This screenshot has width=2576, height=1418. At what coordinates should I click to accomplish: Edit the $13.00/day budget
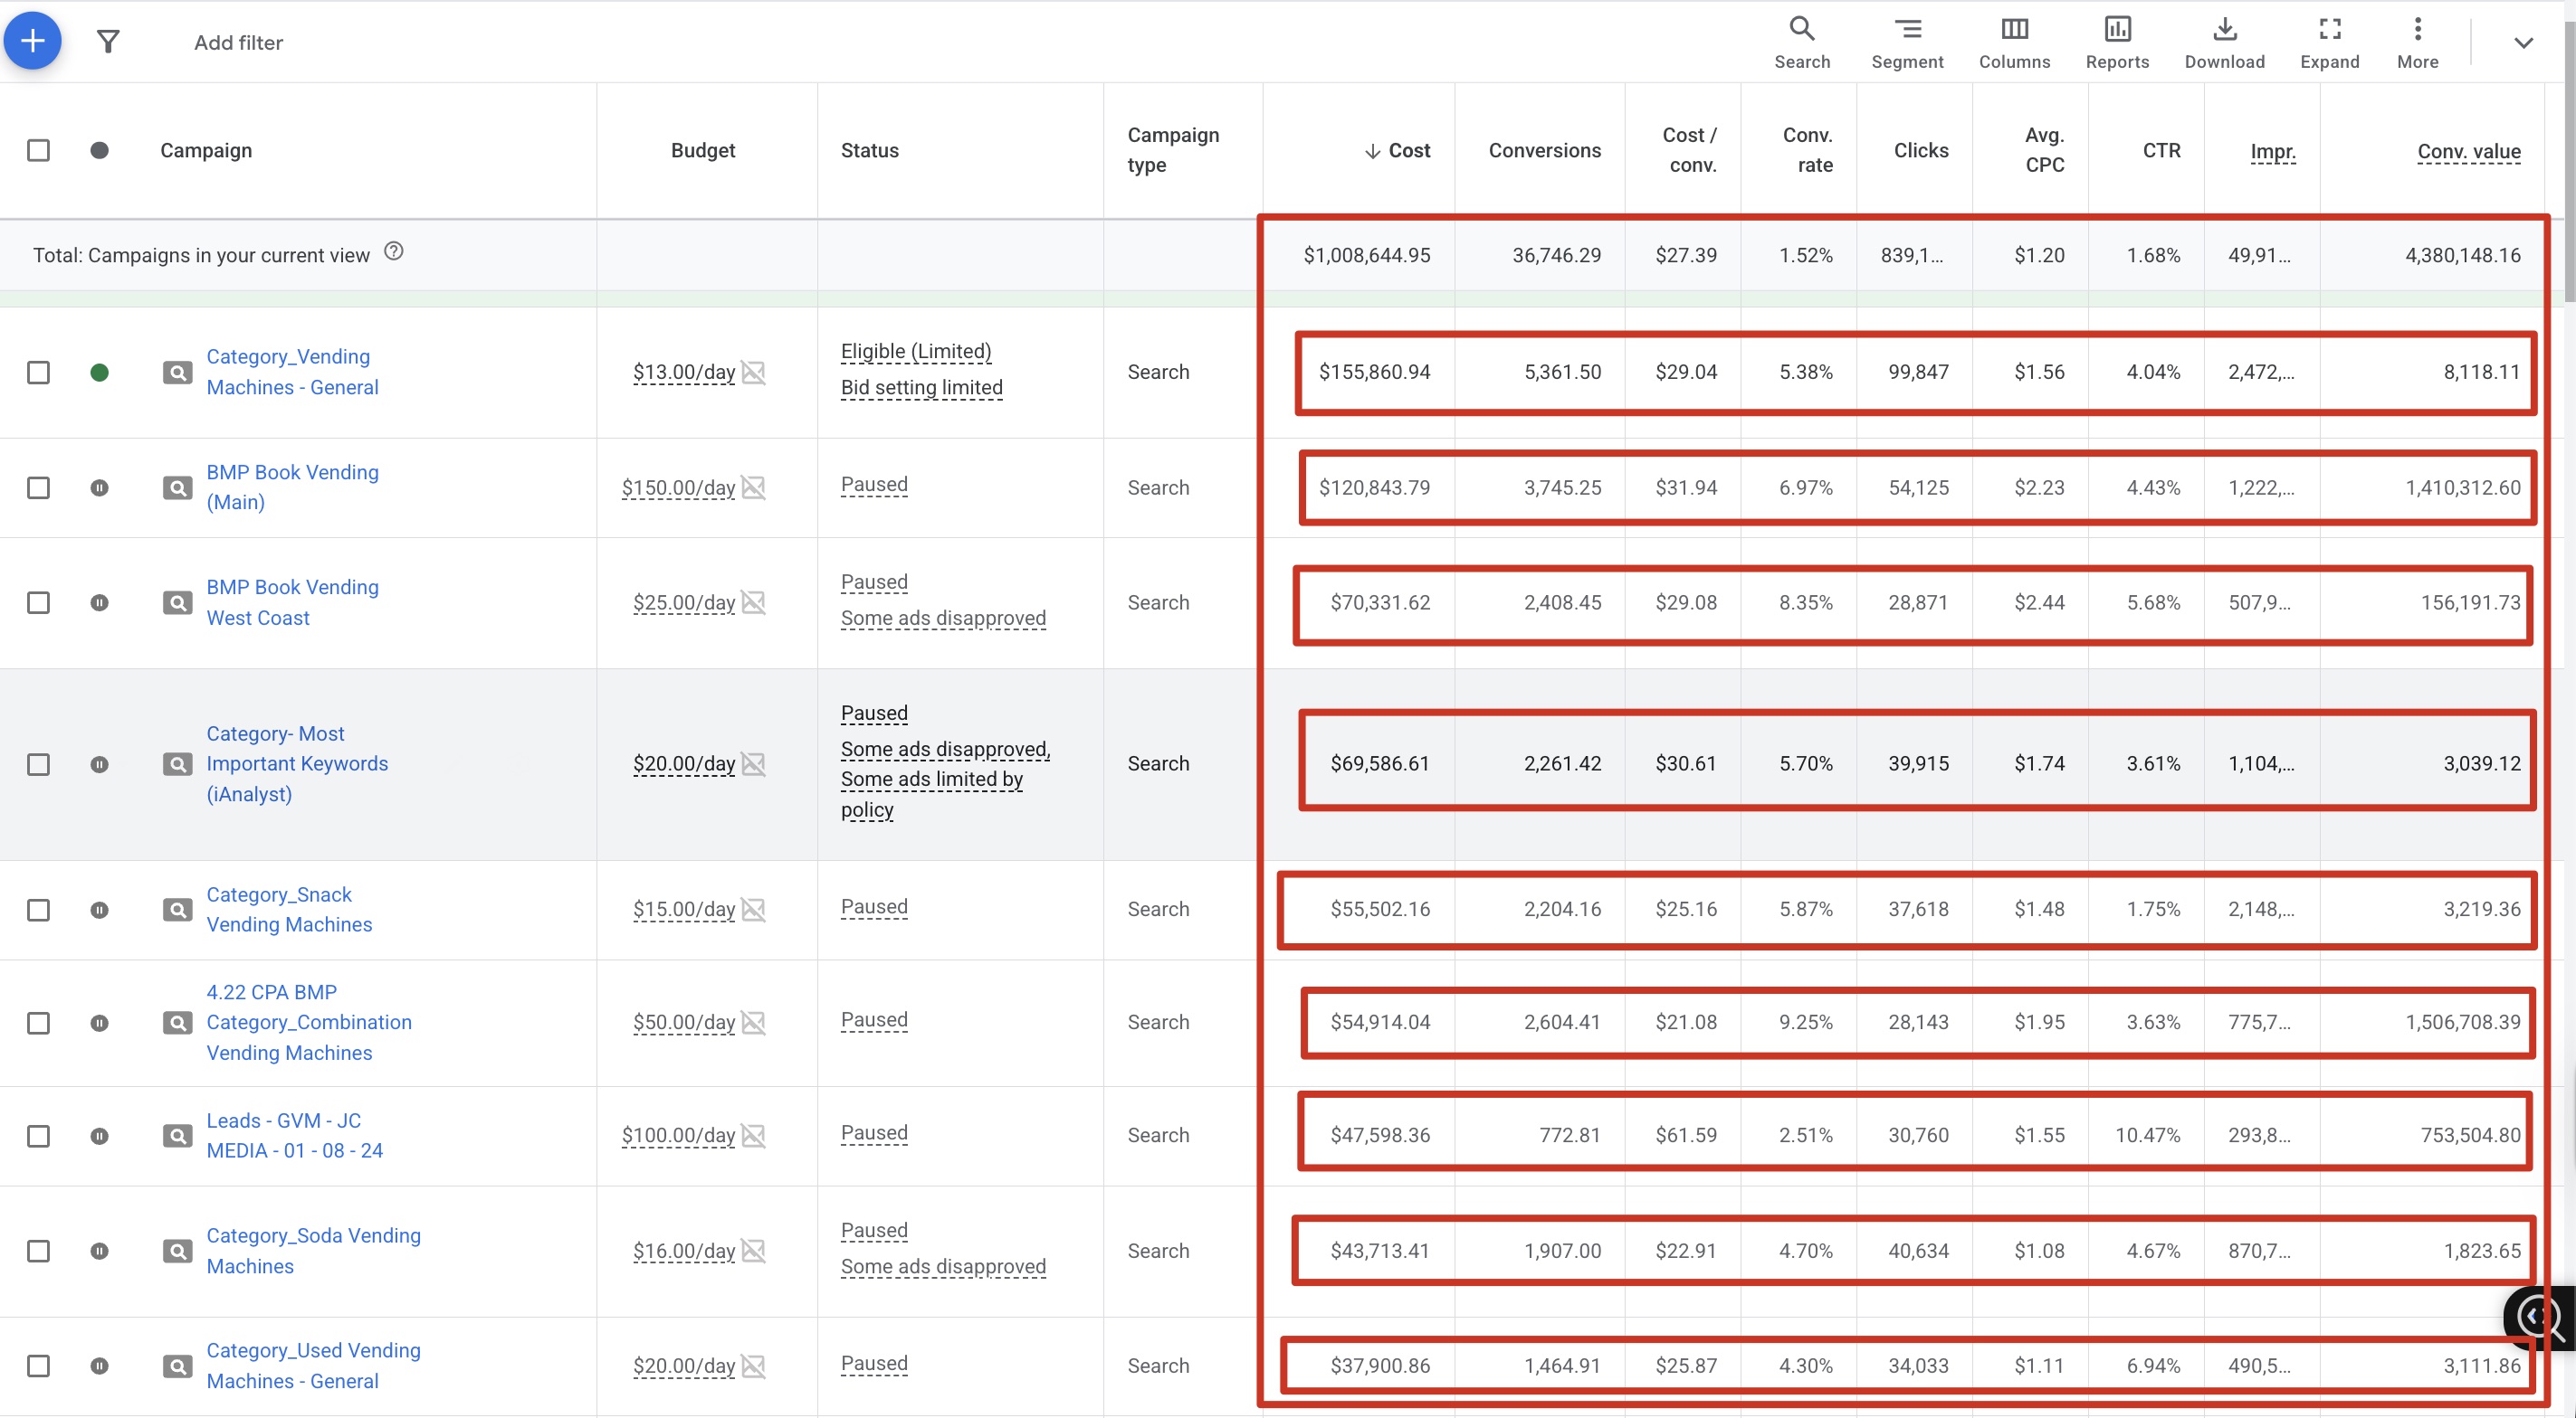coord(683,373)
